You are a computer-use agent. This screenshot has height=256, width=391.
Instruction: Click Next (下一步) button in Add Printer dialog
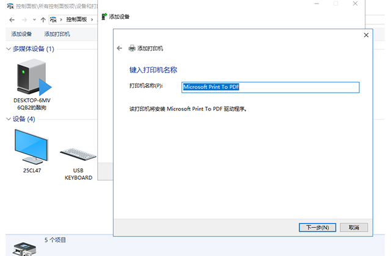pos(317,227)
